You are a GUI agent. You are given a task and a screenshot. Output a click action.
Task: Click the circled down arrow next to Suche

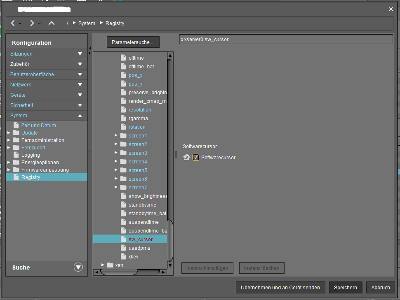[x=78, y=267]
